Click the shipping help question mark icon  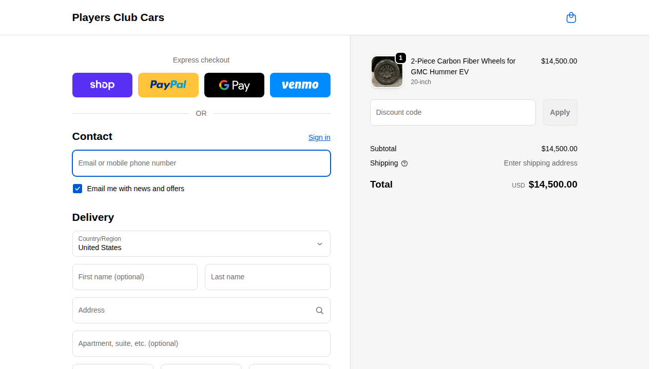(404, 163)
